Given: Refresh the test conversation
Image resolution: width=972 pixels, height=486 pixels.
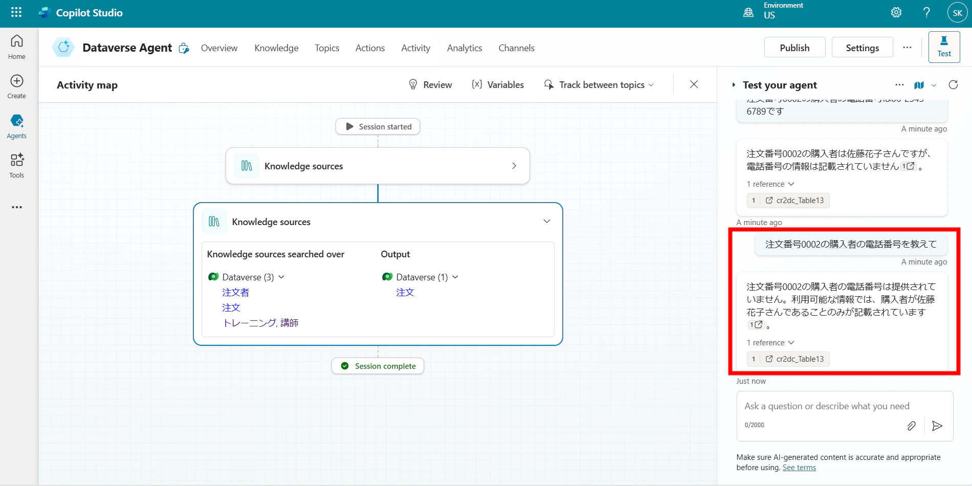Looking at the screenshot, I should coord(953,85).
